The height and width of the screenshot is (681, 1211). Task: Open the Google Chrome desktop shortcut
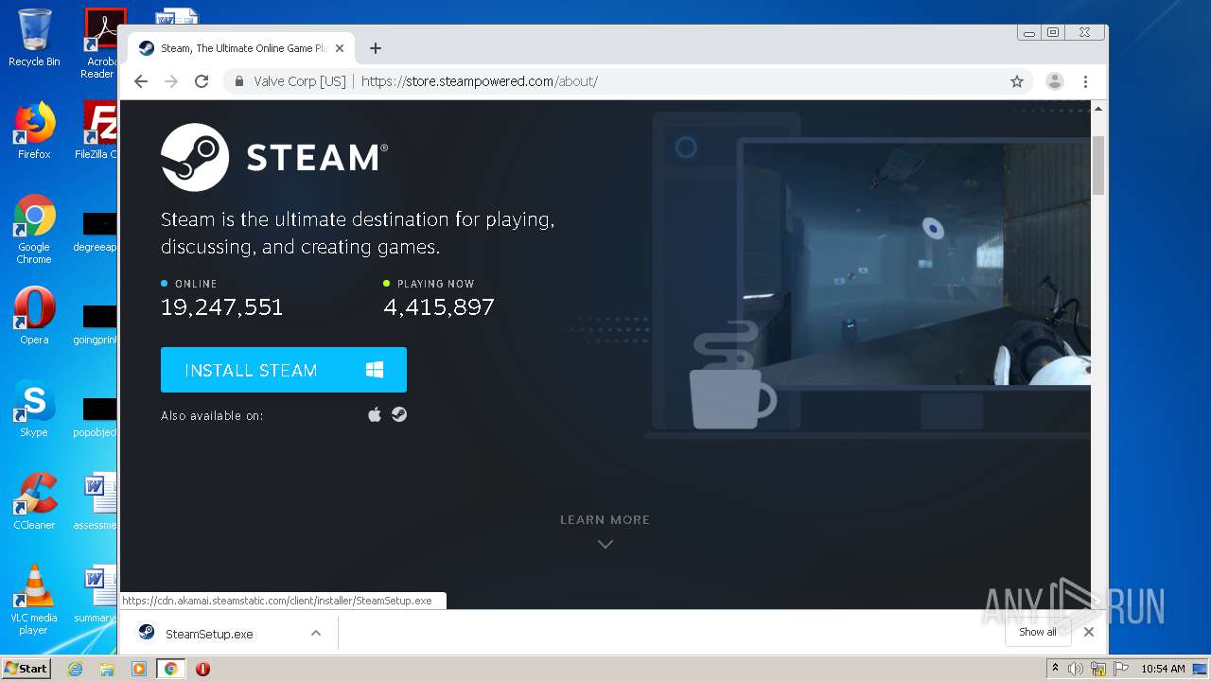point(34,229)
